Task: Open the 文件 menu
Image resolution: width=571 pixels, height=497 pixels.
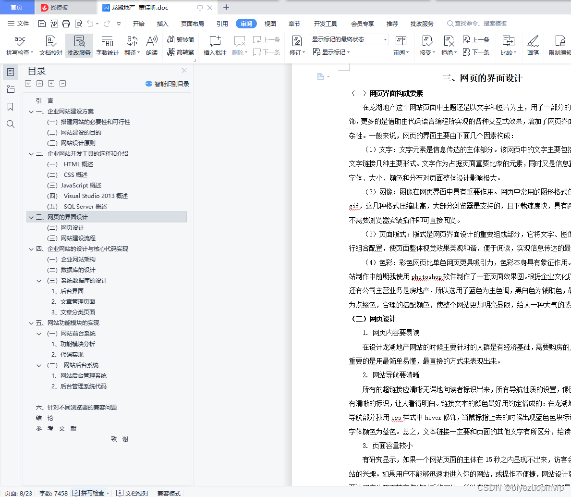Action: [18, 24]
